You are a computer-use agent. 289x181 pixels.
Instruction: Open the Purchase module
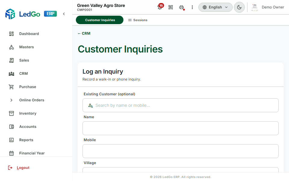(28, 87)
